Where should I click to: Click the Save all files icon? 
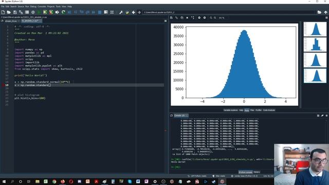point(21,12)
